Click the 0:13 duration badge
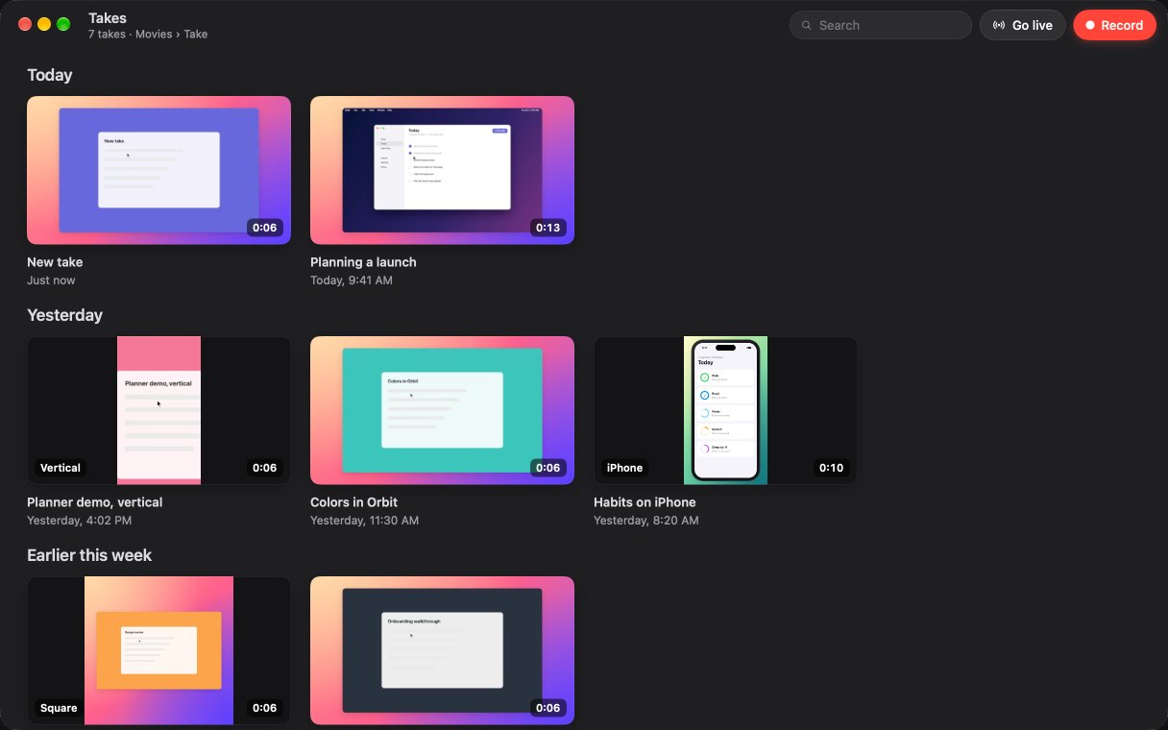1168x730 pixels. 547,228
